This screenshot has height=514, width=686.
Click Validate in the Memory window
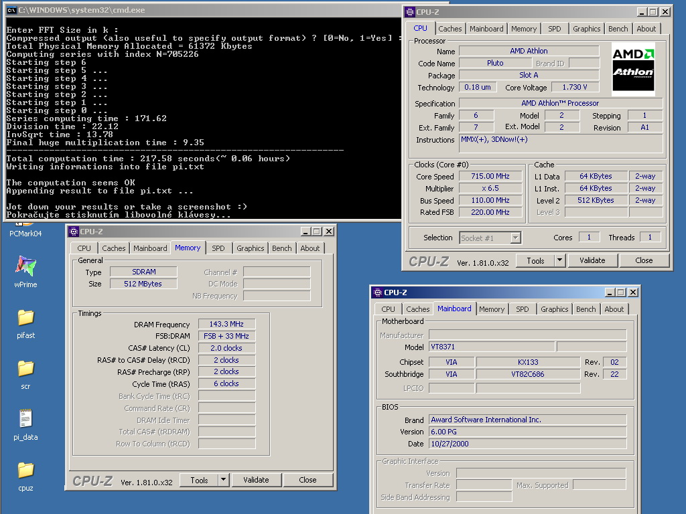pyautogui.click(x=256, y=480)
